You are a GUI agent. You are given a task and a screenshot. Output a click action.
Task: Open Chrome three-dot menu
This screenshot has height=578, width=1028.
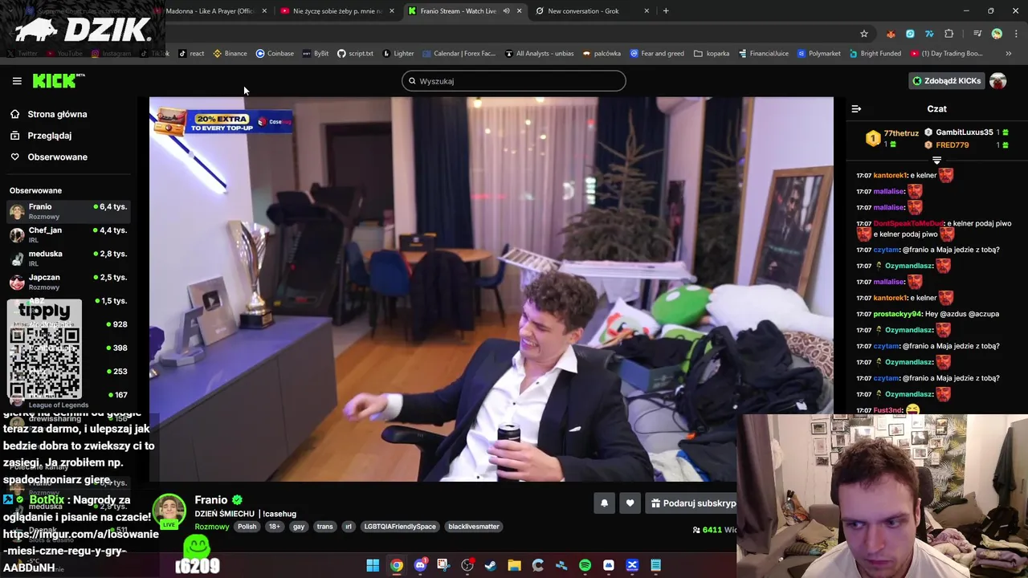(1017, 34)
